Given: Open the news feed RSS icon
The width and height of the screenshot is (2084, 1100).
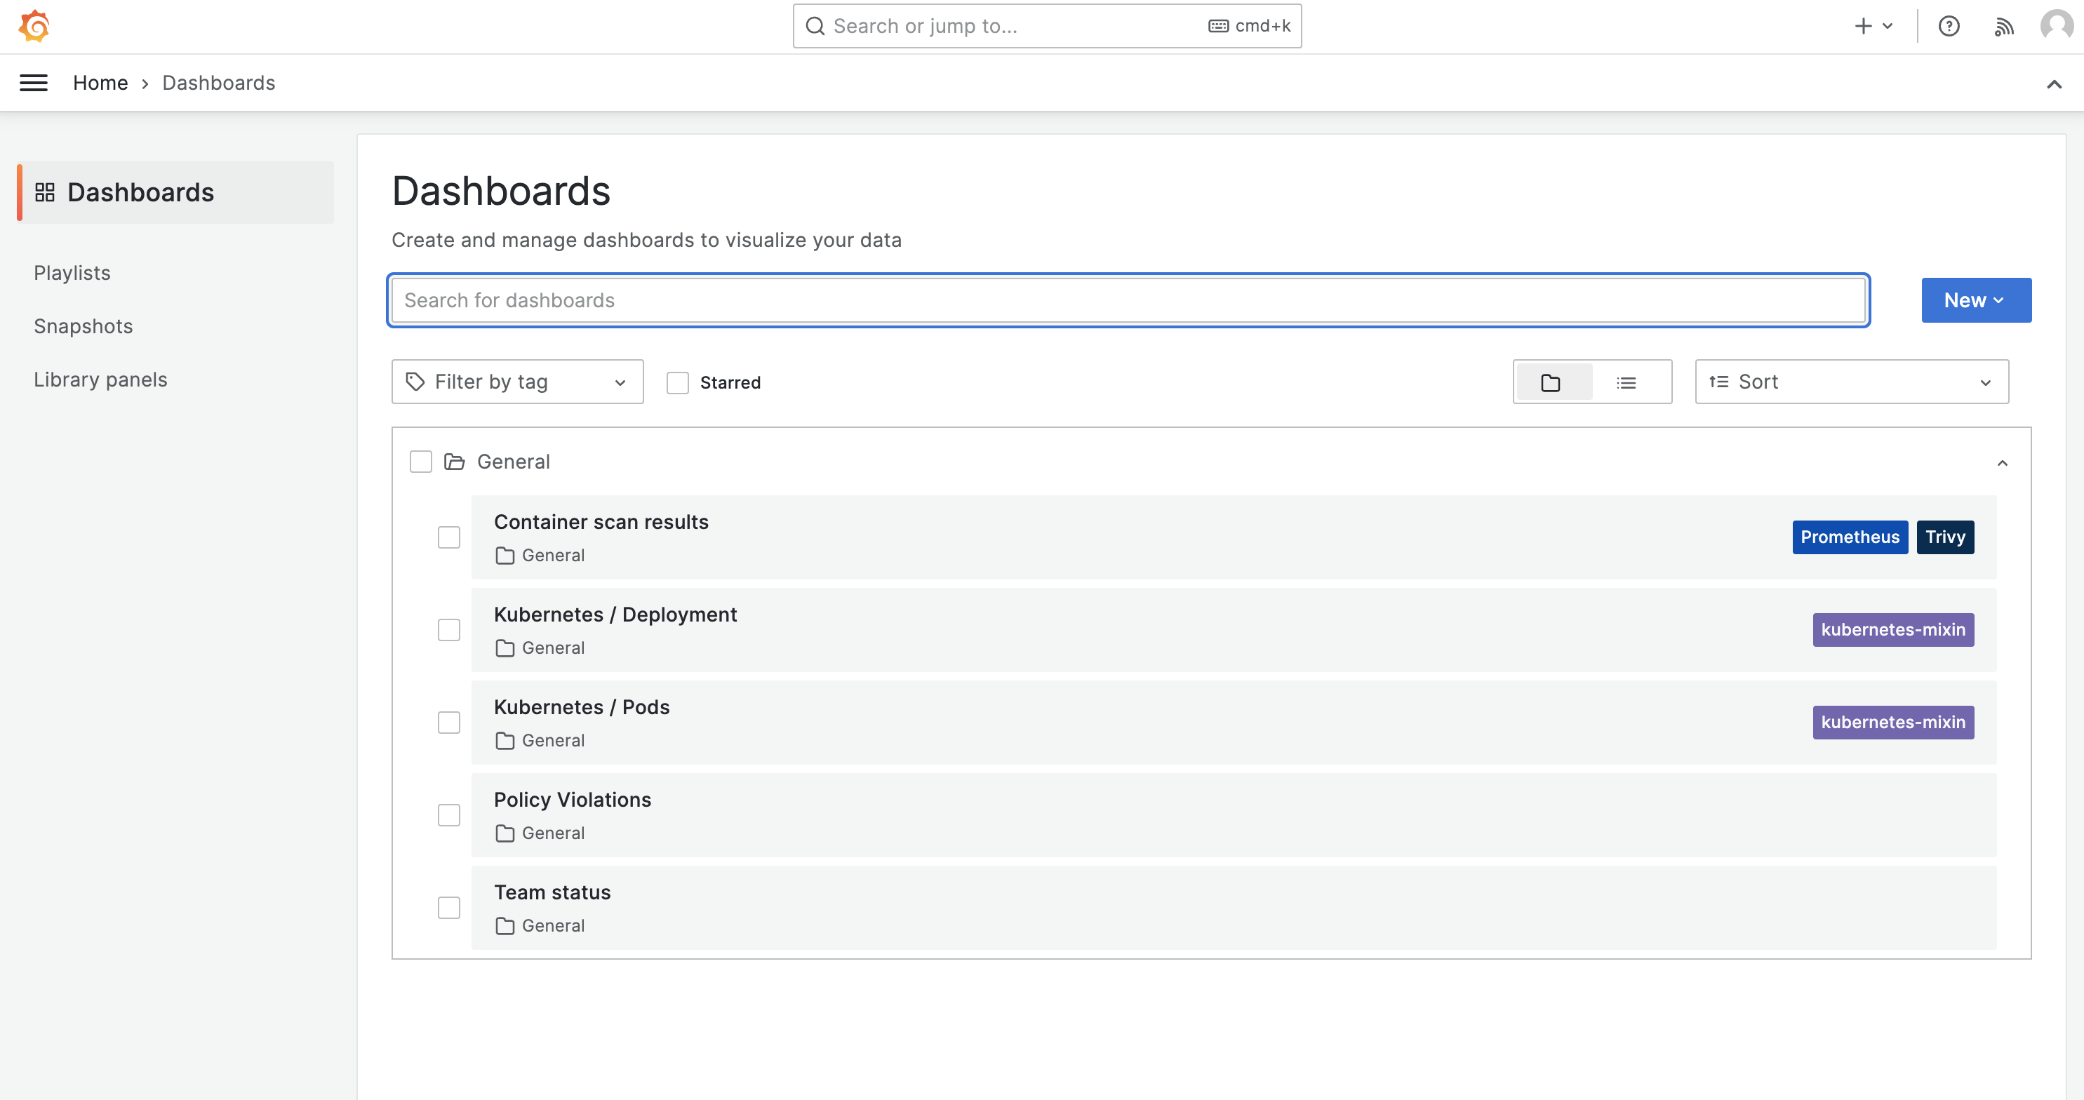Looking at the screenshot, I should tap(2004, 27).
